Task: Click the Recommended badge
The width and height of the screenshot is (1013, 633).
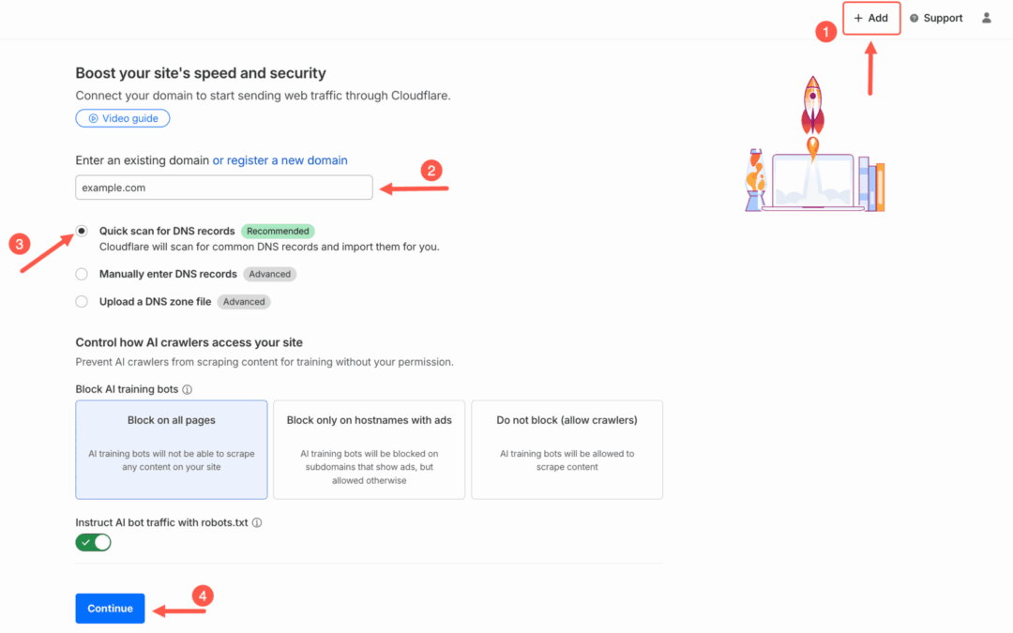Action: click(x=277, y=231)
